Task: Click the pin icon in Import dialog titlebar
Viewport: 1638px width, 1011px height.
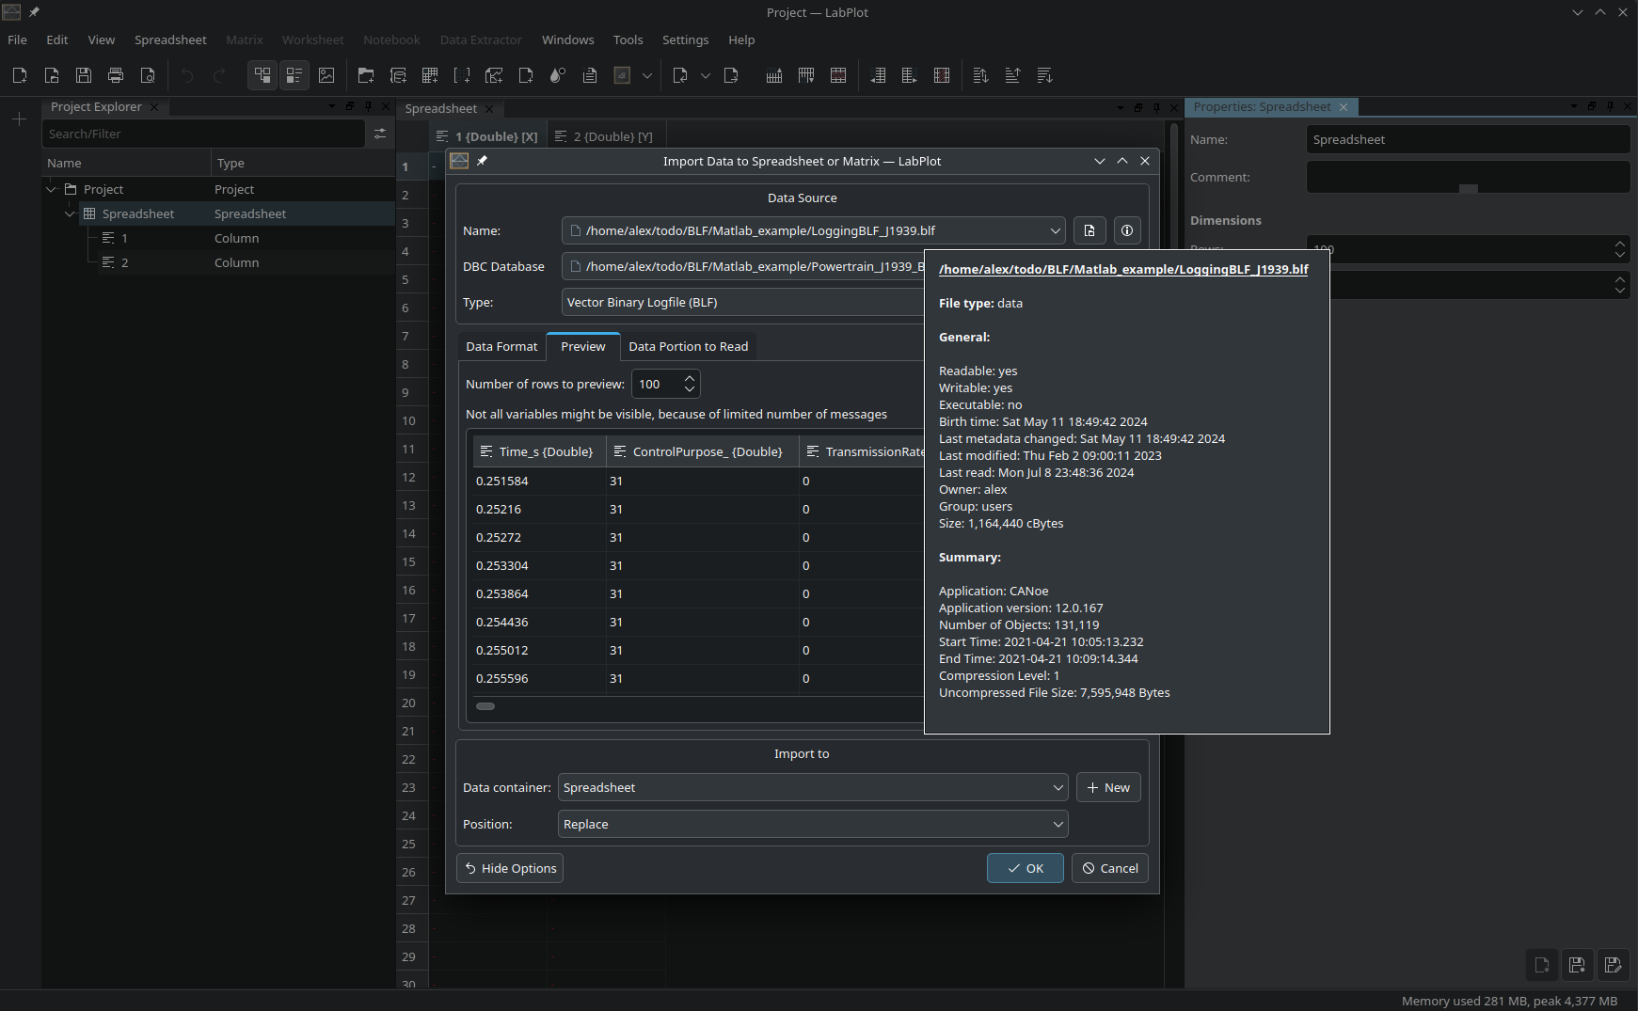Action: tap(482, 161)
